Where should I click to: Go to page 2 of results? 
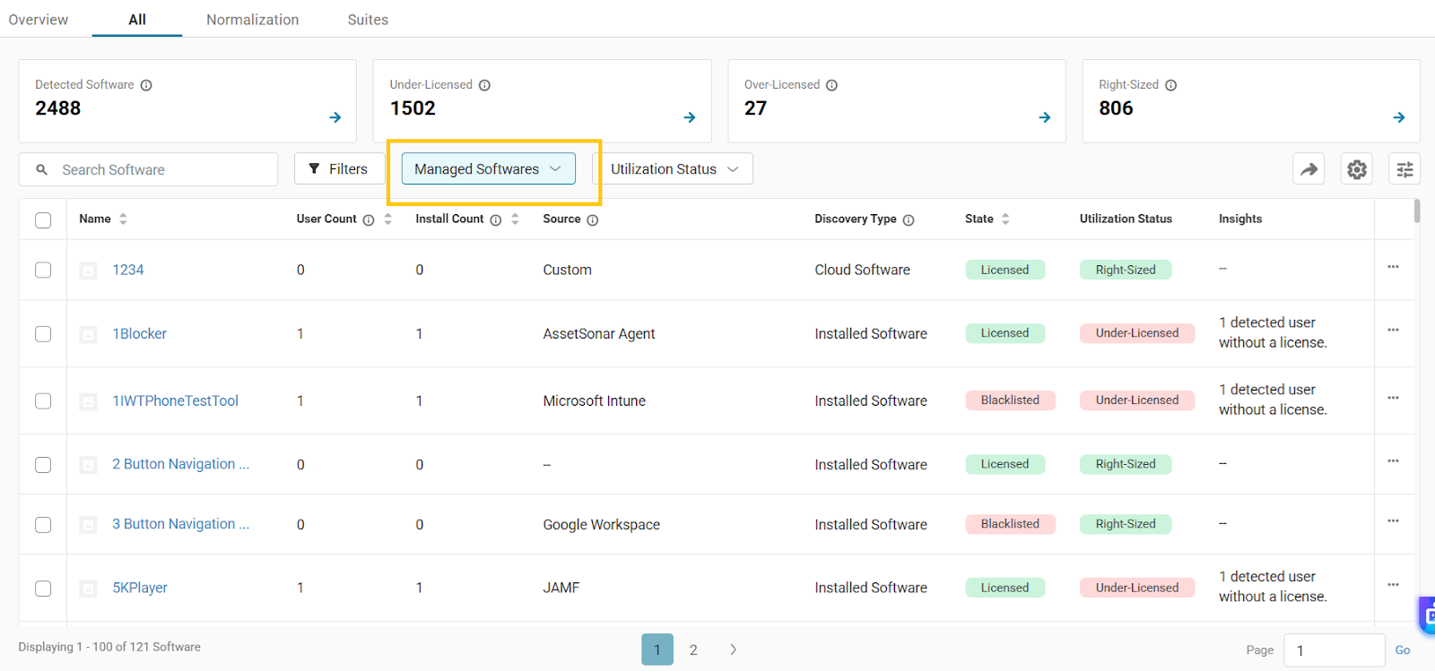coord(693,650)
